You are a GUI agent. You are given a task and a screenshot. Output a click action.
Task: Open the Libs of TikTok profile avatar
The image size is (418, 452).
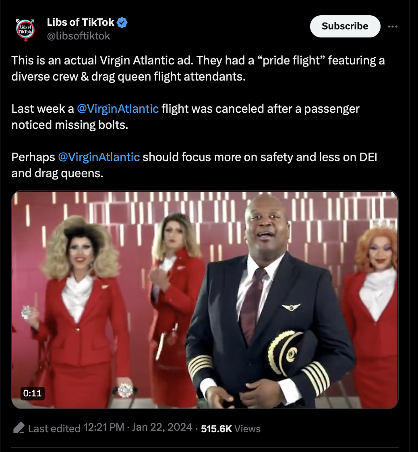click(25, 30)
